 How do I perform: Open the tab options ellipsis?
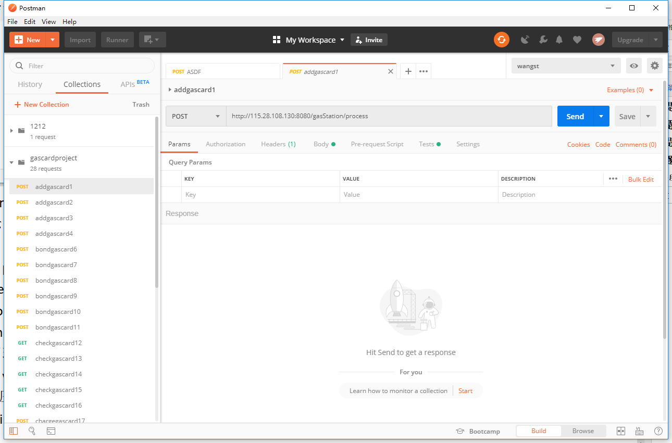coord(424,71)
